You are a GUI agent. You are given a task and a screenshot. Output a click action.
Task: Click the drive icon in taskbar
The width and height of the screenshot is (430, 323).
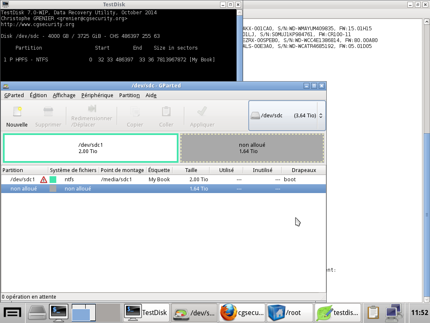click(x=37, y=312)
